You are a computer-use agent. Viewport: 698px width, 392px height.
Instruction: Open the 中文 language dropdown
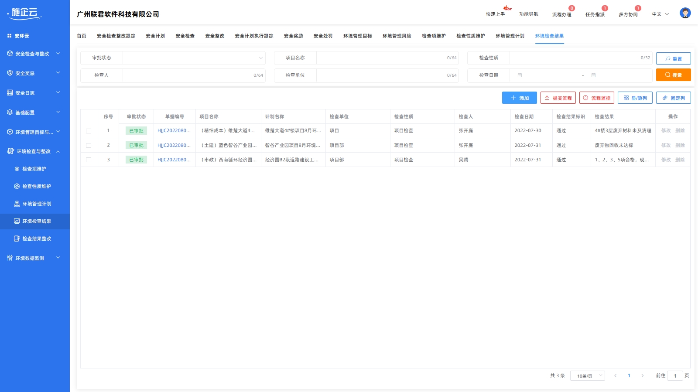660,14
